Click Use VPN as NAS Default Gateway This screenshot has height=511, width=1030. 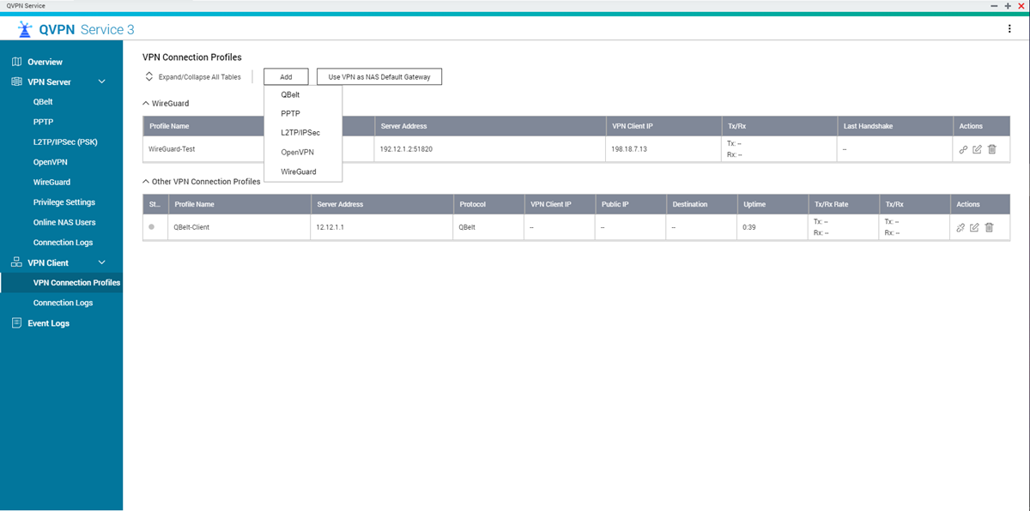pyautogui.click(x=379, y=77)
